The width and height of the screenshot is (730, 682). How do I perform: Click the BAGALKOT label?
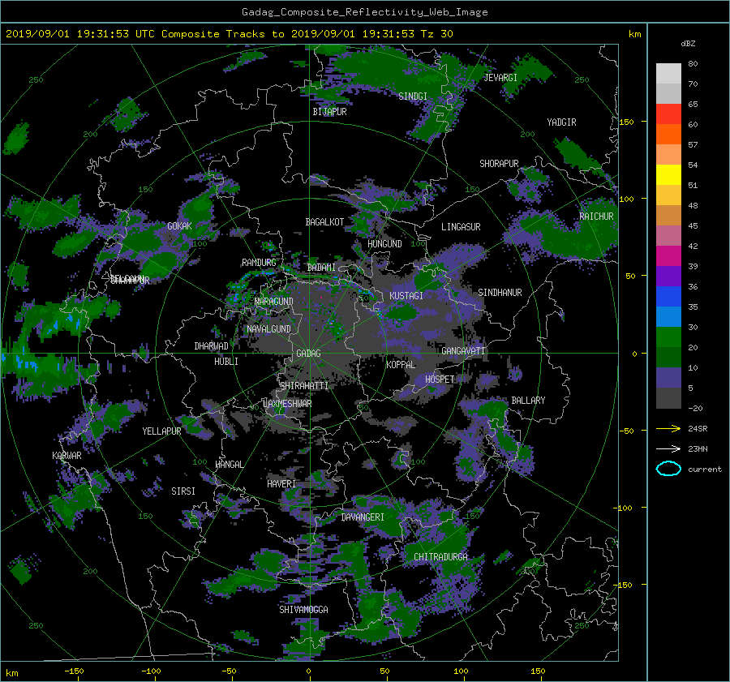pos(324,222)
